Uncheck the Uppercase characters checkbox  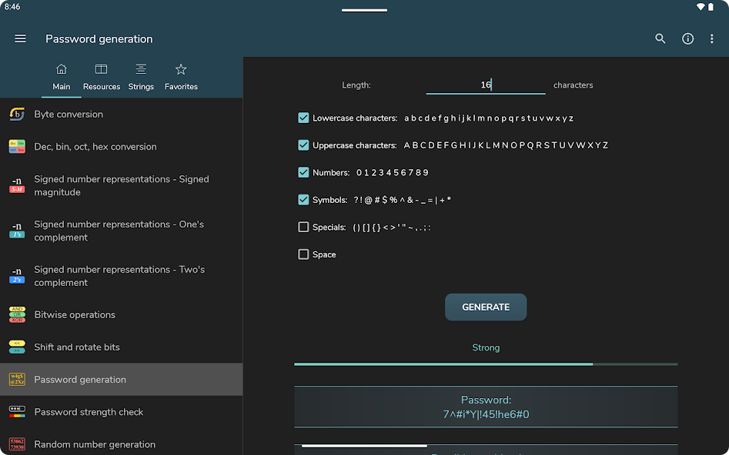303,145
